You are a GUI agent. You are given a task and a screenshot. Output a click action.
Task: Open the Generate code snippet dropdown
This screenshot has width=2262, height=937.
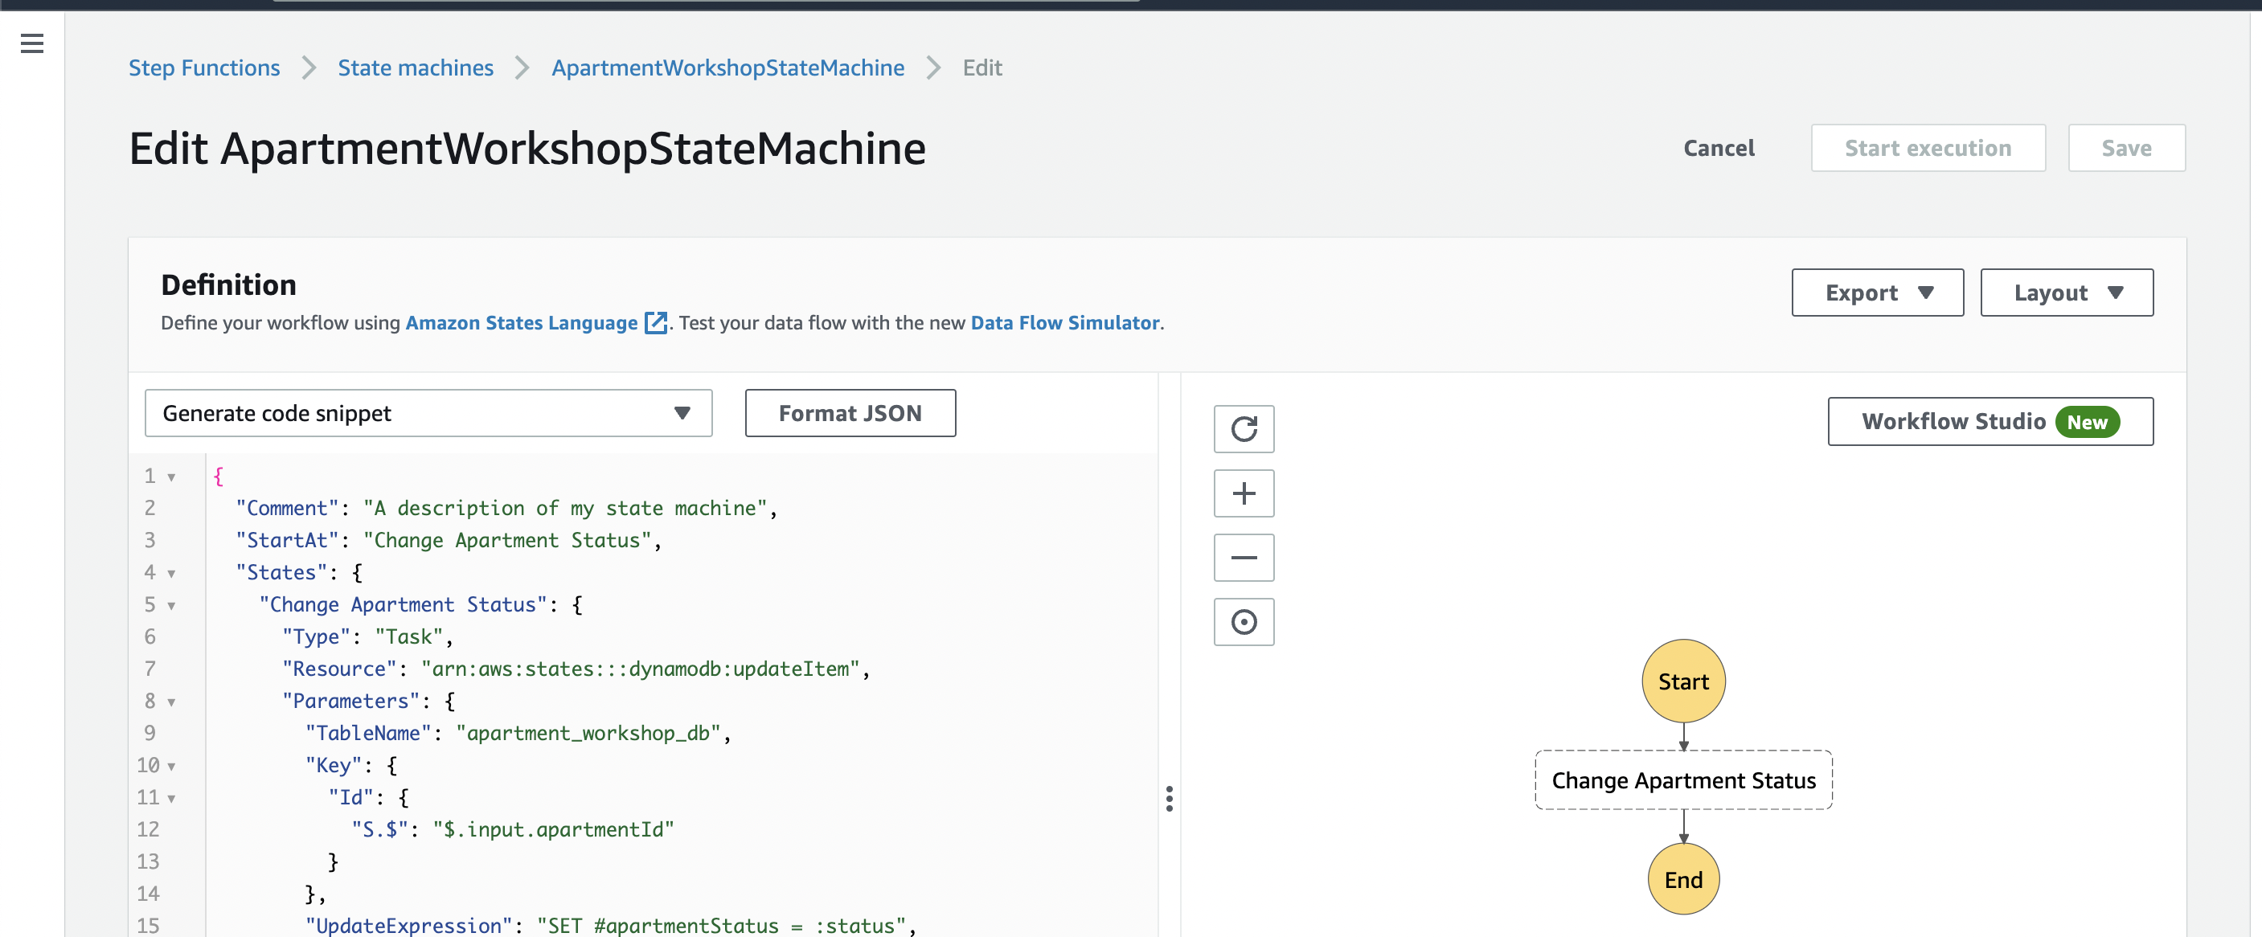tap(428, 413)
